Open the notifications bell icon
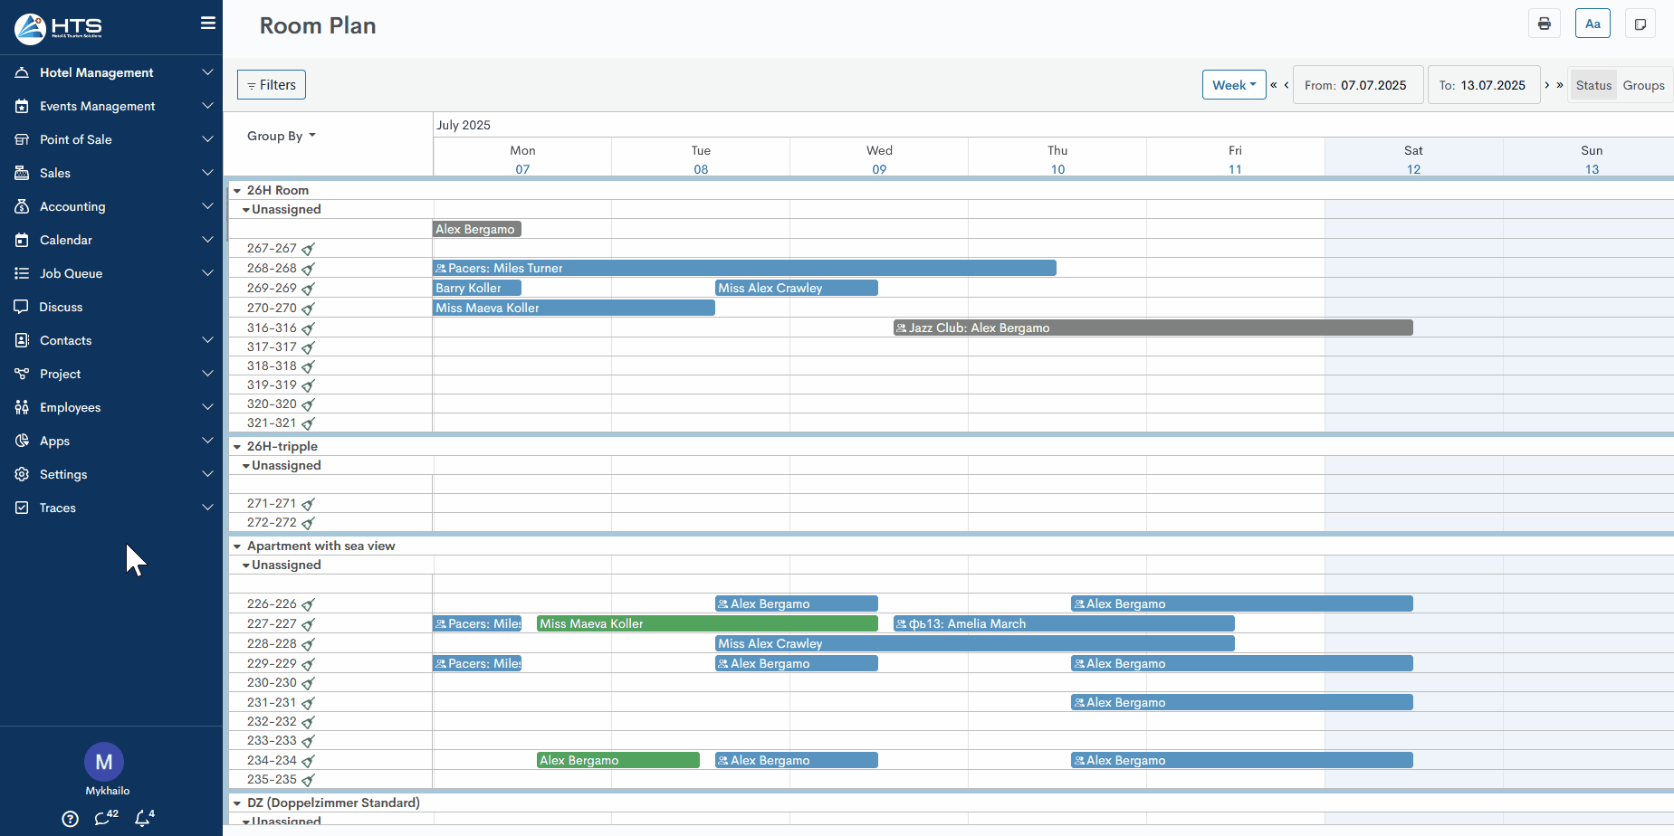Viewport: 1674px width, 836px height. (x=143, y=818)
